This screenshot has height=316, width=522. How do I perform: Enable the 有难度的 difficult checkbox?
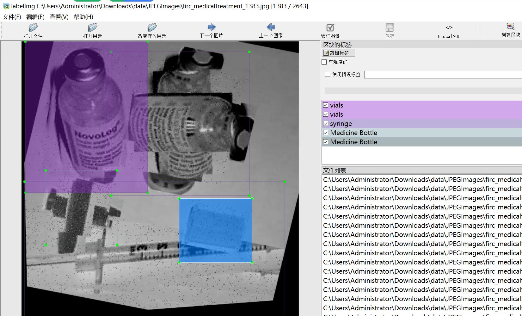pyautogui.click(x=324, y=62)
